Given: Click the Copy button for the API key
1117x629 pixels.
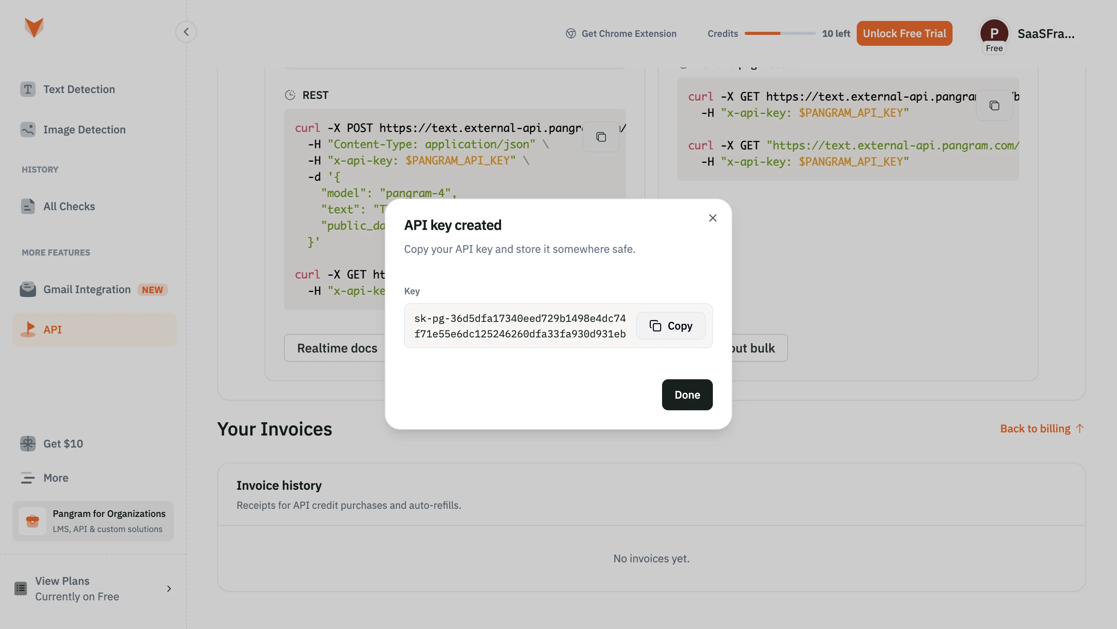Looking at the screenshot, I should coord(670,326).
